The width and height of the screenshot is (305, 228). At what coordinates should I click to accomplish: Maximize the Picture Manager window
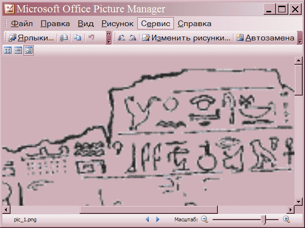tap(282, 9)
